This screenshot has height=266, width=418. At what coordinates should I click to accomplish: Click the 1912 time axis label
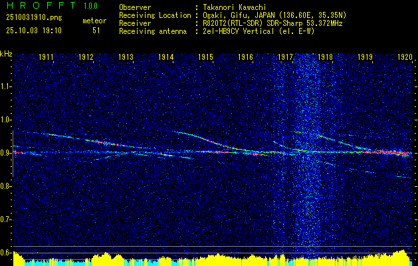86,57
